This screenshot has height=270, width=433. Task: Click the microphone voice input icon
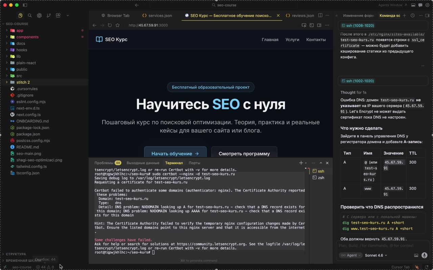(x=424, y=255)
